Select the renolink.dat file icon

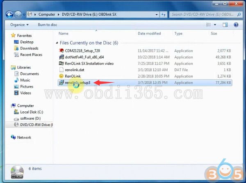click(61, 70)
